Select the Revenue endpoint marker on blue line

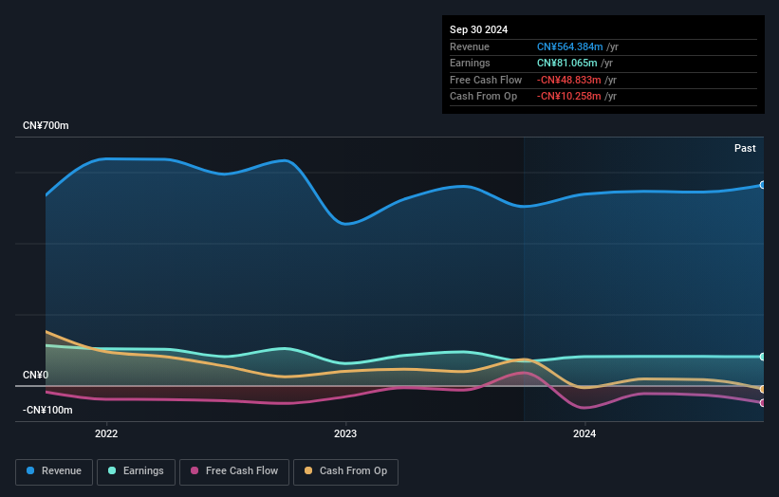point(763,185)
